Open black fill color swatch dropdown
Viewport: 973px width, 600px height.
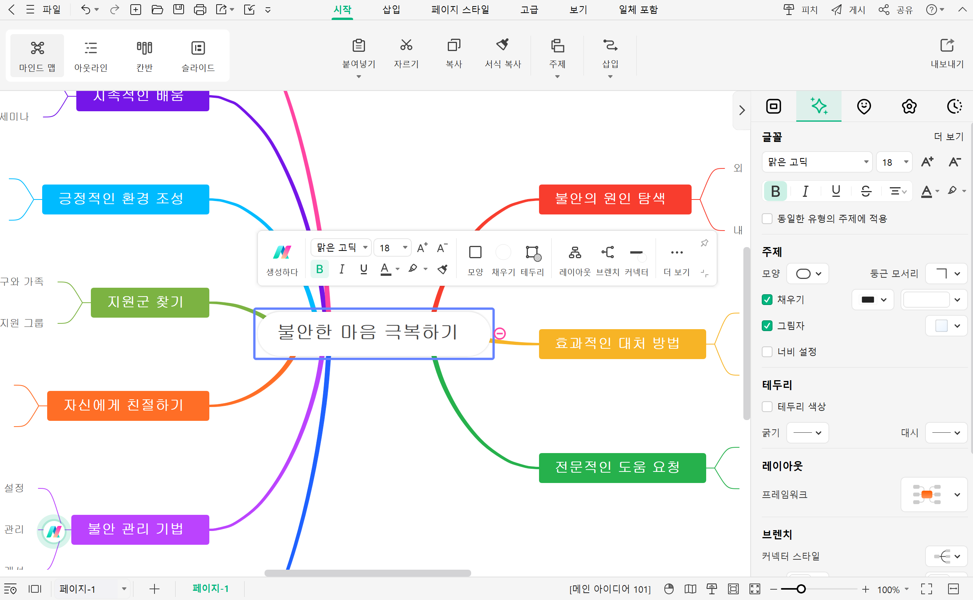click(x=873, y=300)
